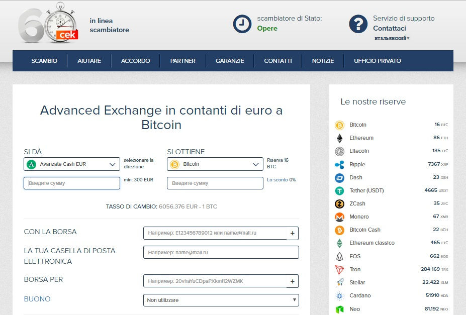Image resolution: width=466 pixels, height=315 pixels.
Task: Click the Advanced Cash icon in SI DÀ
Action: (x=31, y=164)
